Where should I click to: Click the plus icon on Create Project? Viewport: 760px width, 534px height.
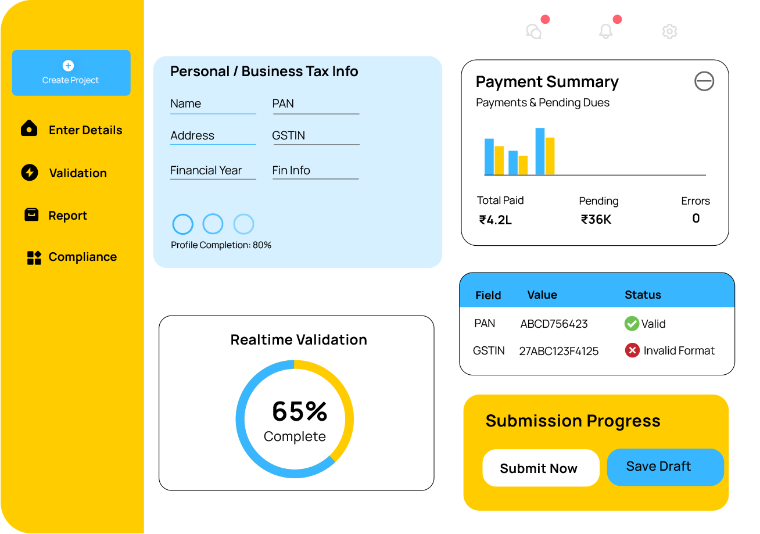(69, 65)
